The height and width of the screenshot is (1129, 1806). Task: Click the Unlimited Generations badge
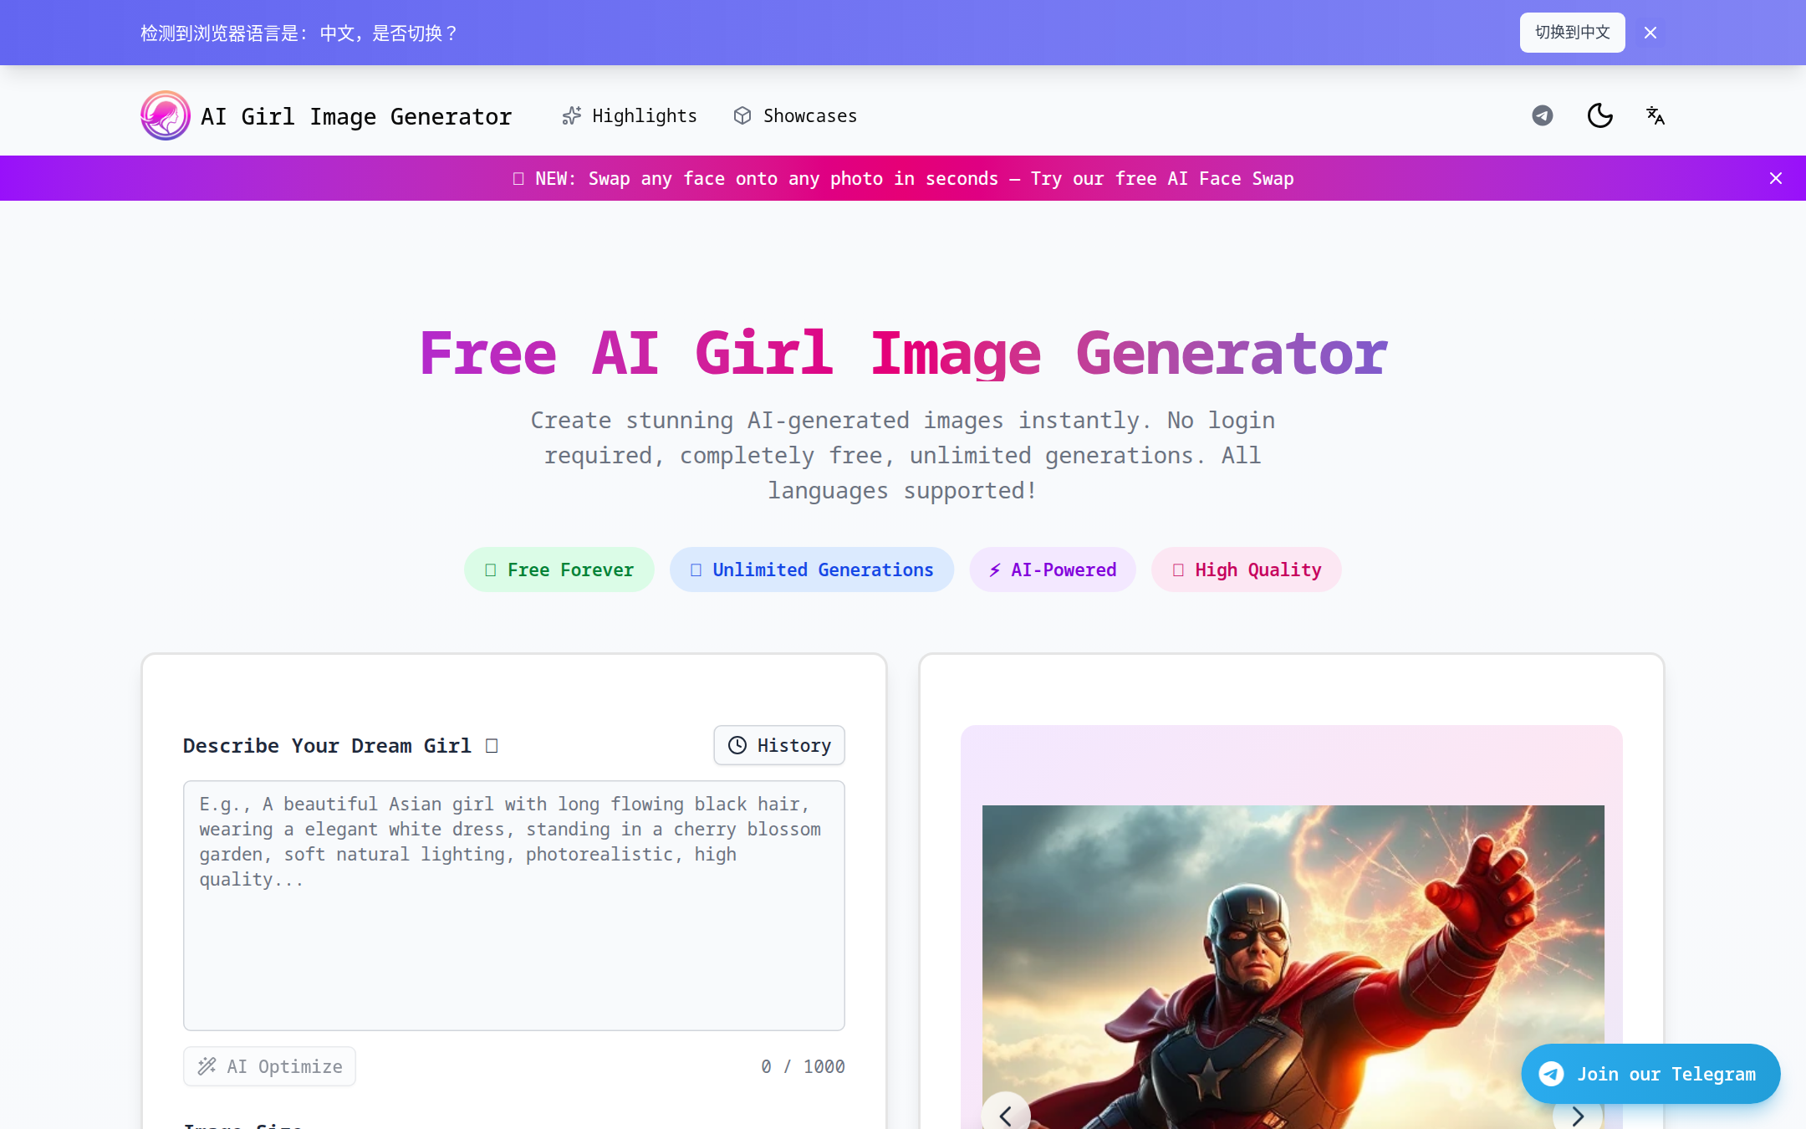tap(812, 570)
